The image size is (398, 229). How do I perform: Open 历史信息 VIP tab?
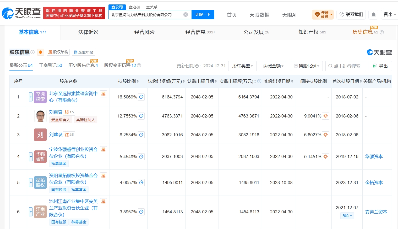pyautogui.click(x=365, y=32)
